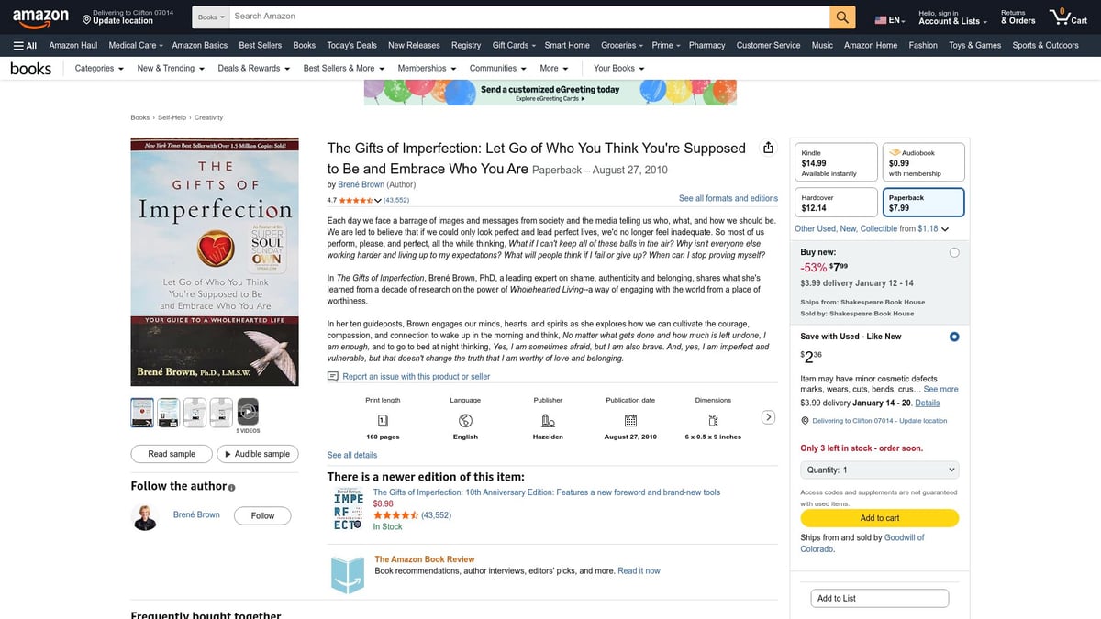1101x619 pixels.
Task: Open the Quantity dropdown
Action: [x=879, y=470]
